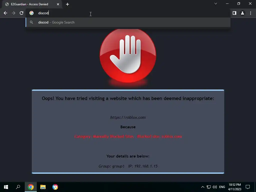Screen dimensions: 256x192
Task: Open a new tab with plus button
Action: coord(67,4)
